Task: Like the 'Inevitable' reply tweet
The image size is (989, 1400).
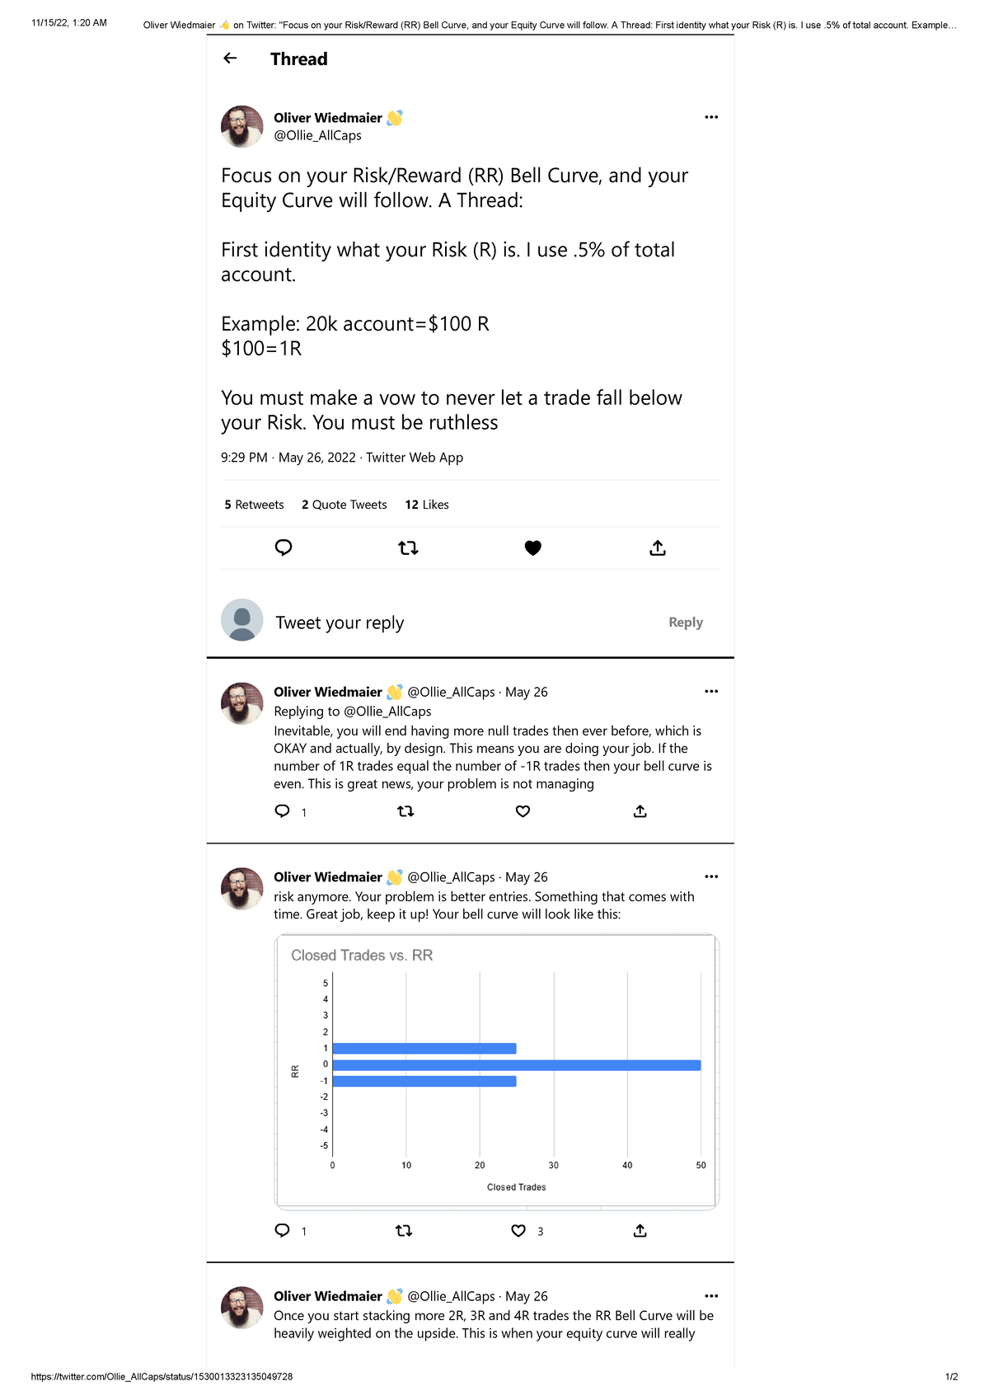Action: (523, 811)
